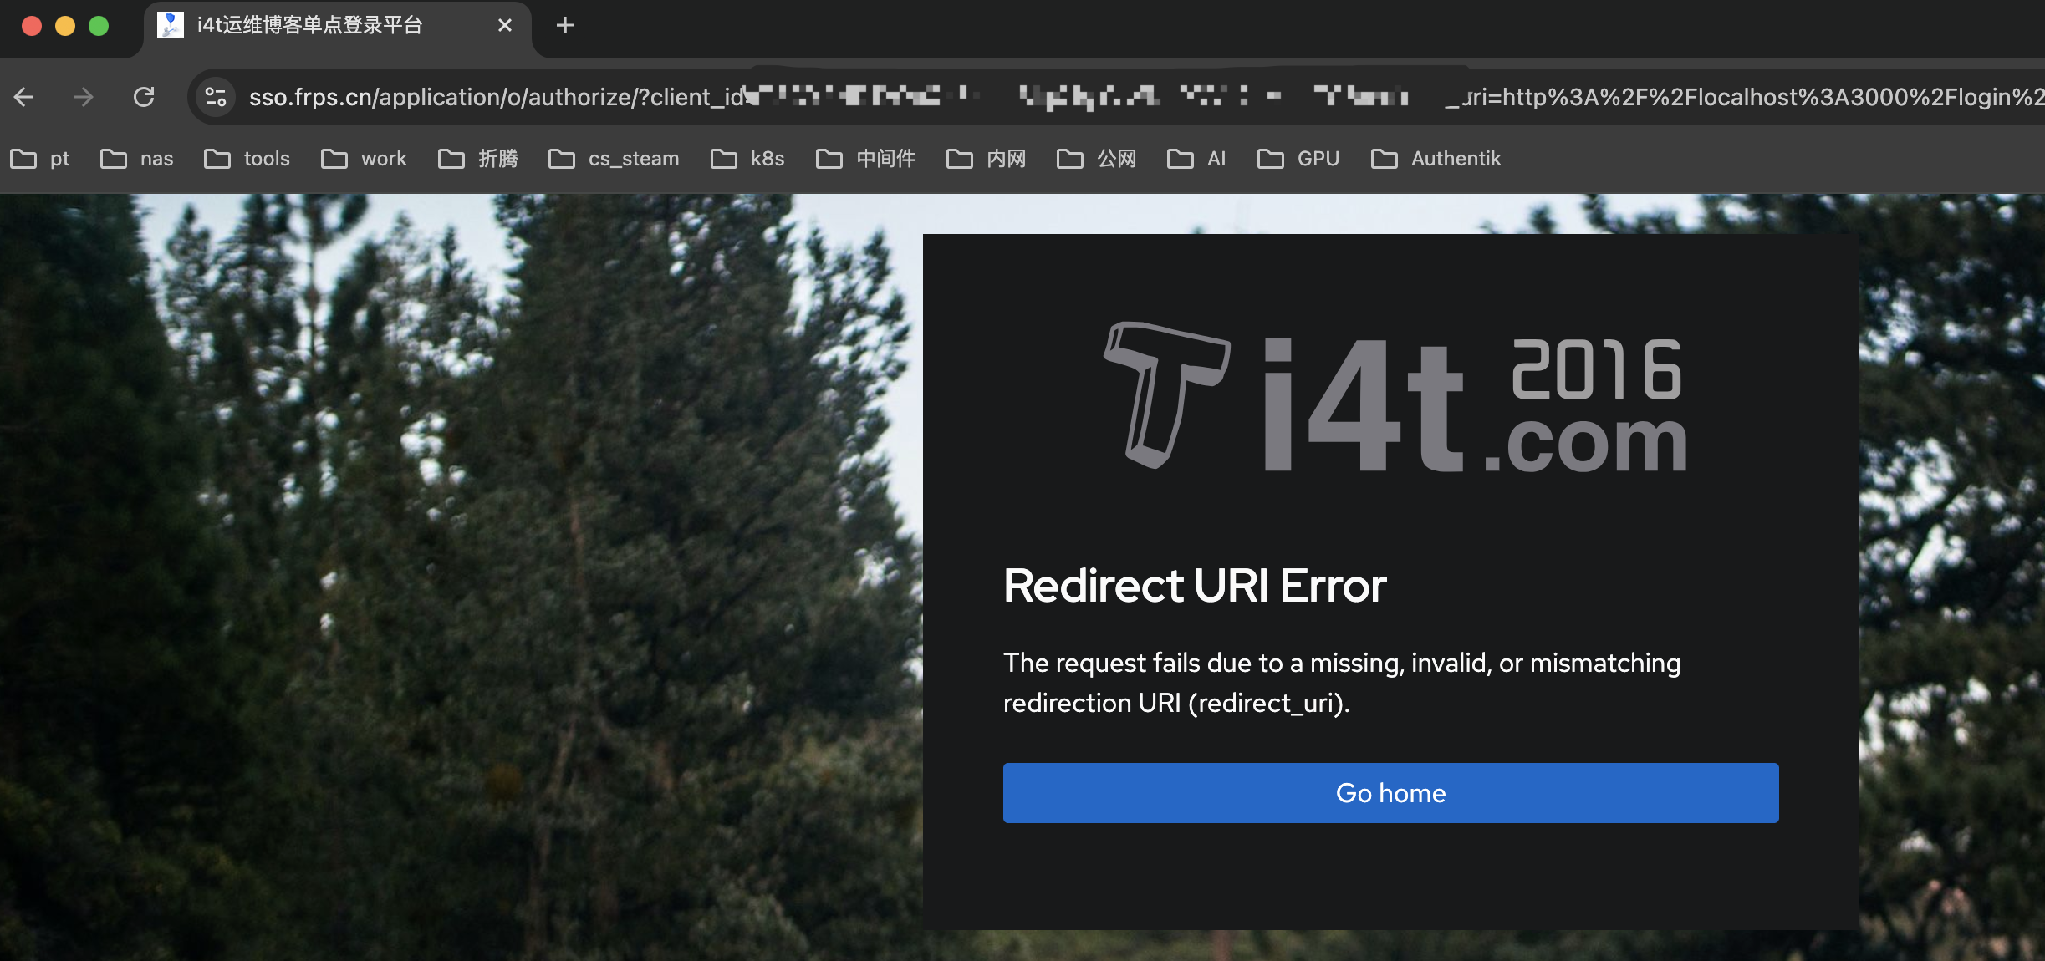Close the i4t SSO tab
The height and width of the screenshot is (961, 2045).
click(x=505, y=25)
